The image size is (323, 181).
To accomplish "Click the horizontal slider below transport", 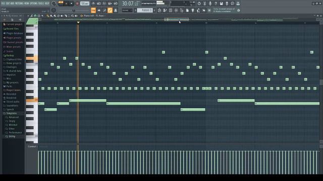I will (x=73, y=10).
